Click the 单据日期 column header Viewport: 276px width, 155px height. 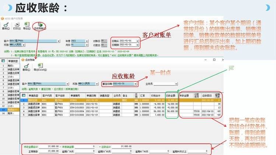coord(91,95)
